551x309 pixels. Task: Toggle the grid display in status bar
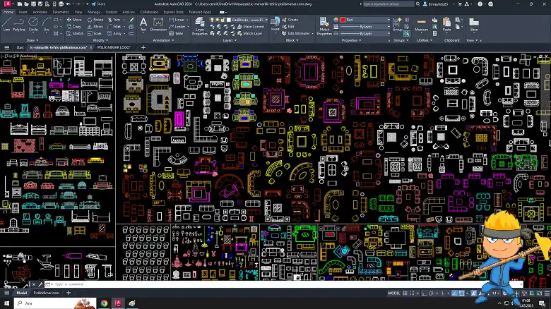tap(405, 293)
